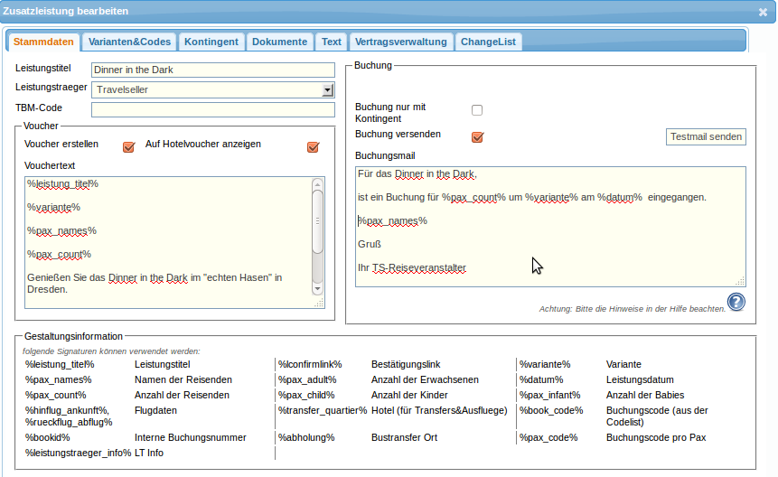Select the Text tab
Screen dimensions: 778x477
[332, 42]
